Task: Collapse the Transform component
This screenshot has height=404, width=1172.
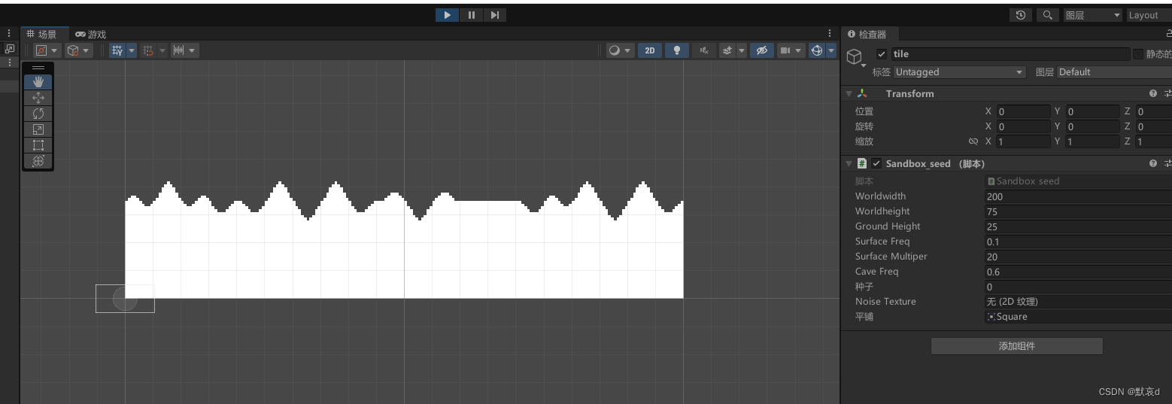Action: [849, 93]
